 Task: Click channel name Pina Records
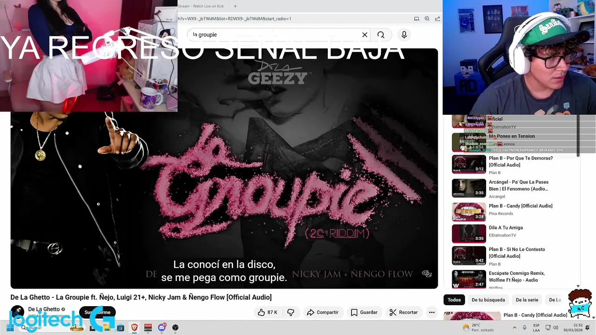pyautogui.click(x=501, y=214)
